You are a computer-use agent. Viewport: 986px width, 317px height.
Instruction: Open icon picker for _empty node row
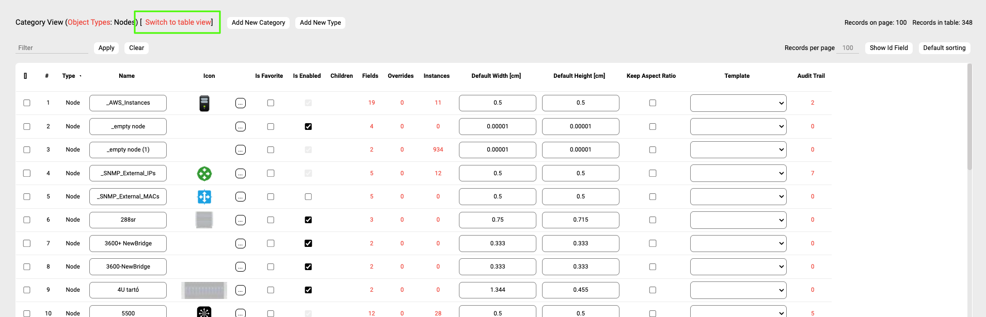click(241, 127)
